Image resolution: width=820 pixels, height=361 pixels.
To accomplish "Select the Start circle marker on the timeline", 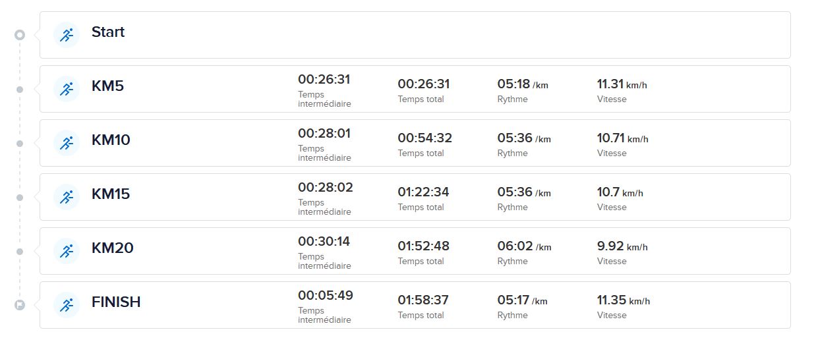I will (x=20, y=35).
